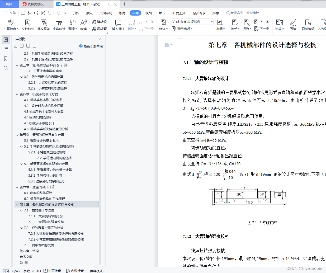Open the bookmark sidebar icon
The width and height of the screenshot is (326, 273).
pos(6,59)
